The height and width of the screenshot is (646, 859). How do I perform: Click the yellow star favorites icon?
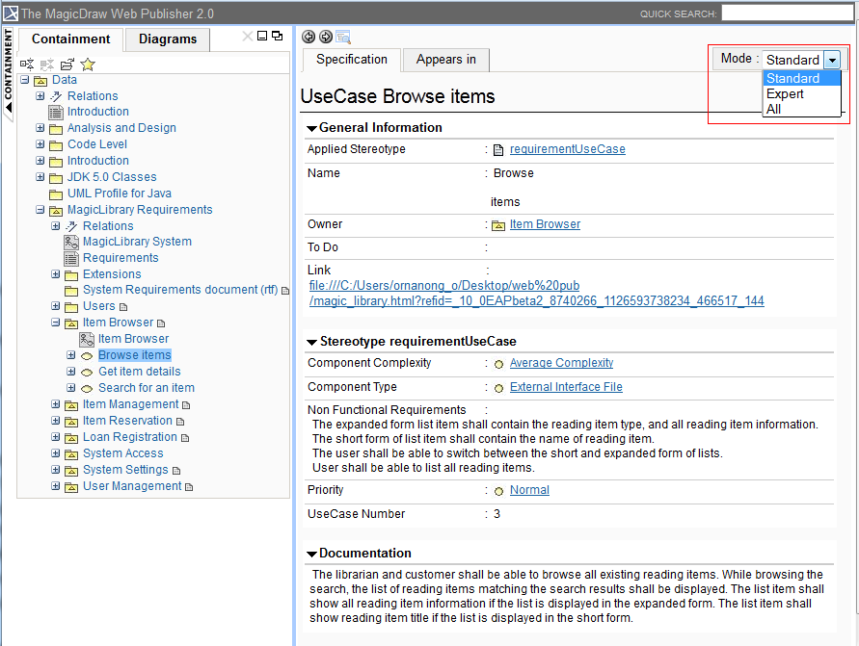(88, 64)
